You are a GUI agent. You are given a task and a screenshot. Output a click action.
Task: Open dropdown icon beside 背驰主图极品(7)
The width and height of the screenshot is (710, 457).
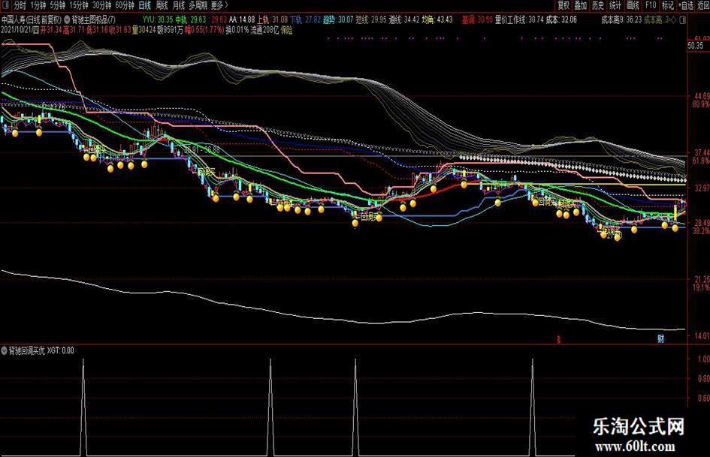click(67, 20)
